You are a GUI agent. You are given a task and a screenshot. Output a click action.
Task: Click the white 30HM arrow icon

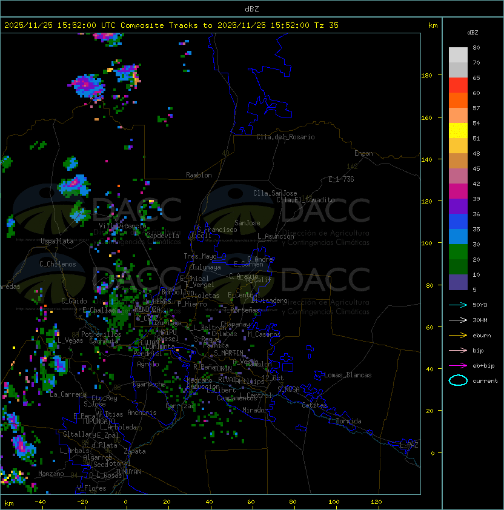(x=458, y=320)
